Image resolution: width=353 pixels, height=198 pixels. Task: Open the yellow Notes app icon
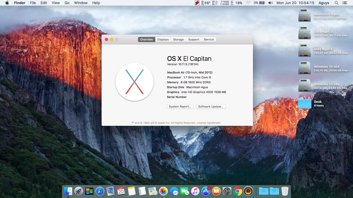click(132, 191)
